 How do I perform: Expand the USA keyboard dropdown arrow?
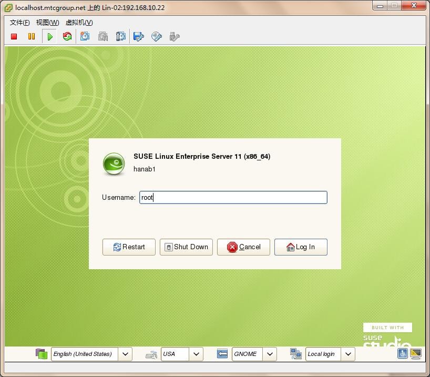point(197,354)
